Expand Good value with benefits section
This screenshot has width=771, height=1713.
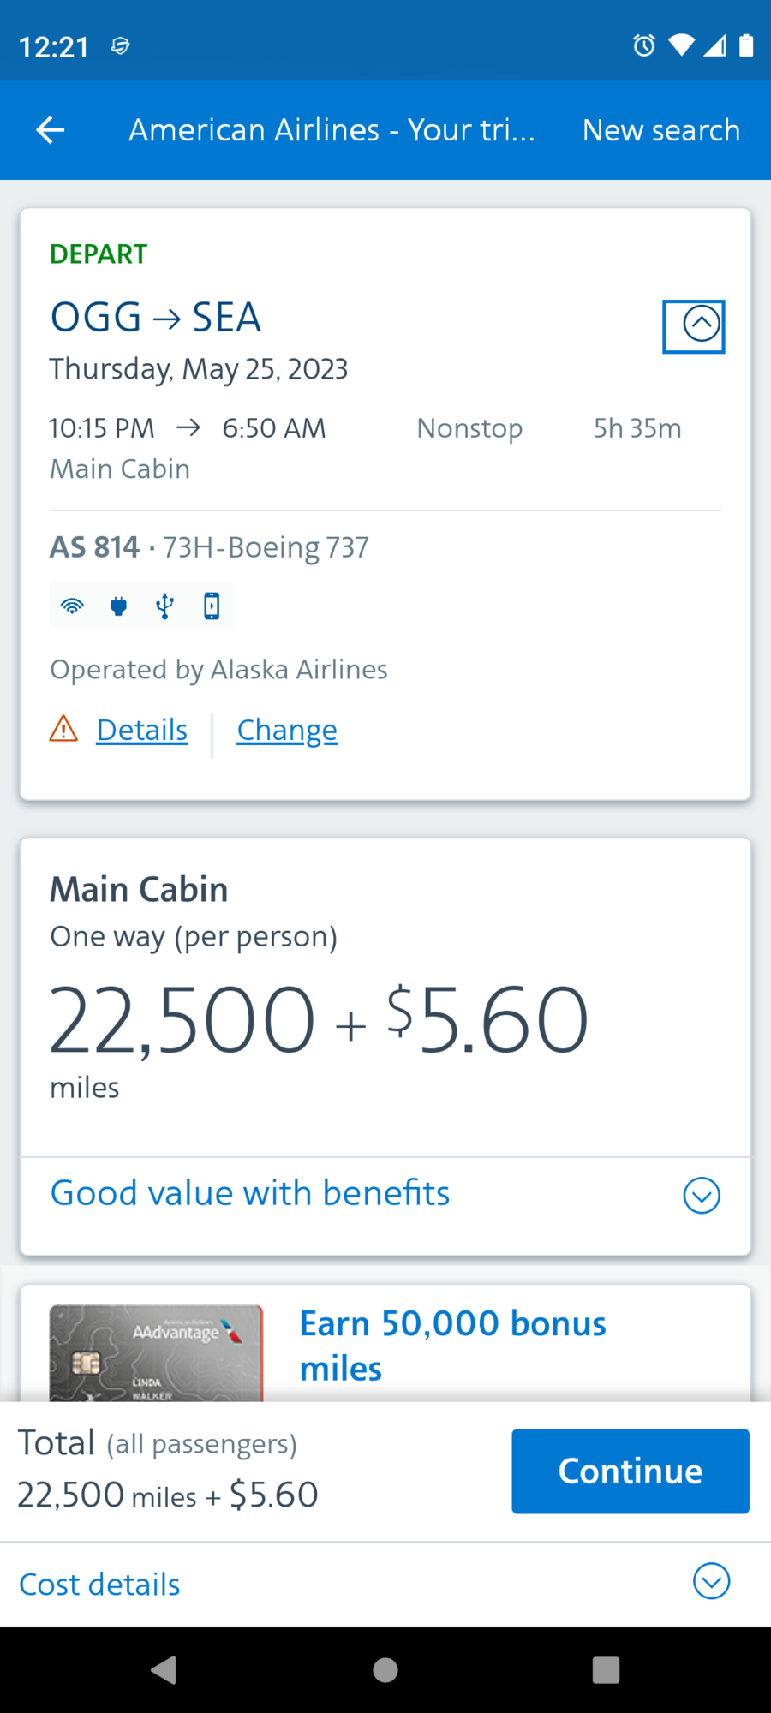click(702, 1196)
